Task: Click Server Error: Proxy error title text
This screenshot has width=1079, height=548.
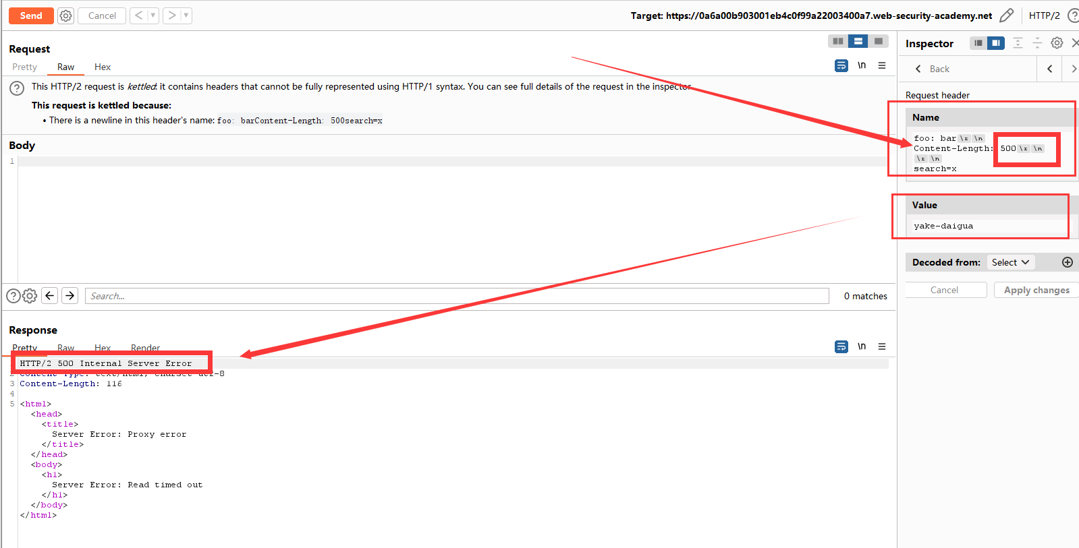Action: [x=119, y=434]
